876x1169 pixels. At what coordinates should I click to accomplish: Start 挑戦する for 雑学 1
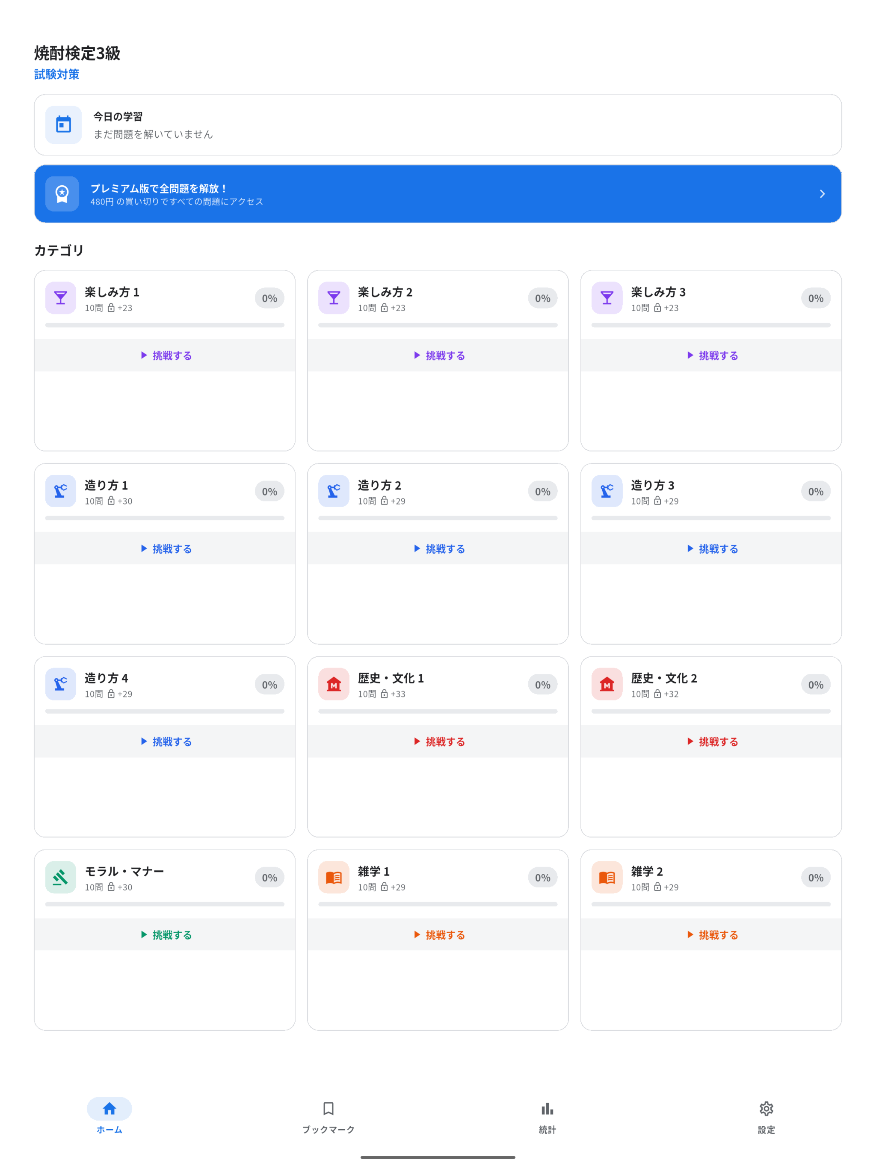pyautogui.click(x=438, y=935)
